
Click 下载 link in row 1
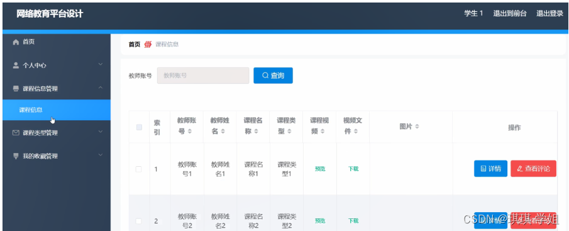coord(353,169)
